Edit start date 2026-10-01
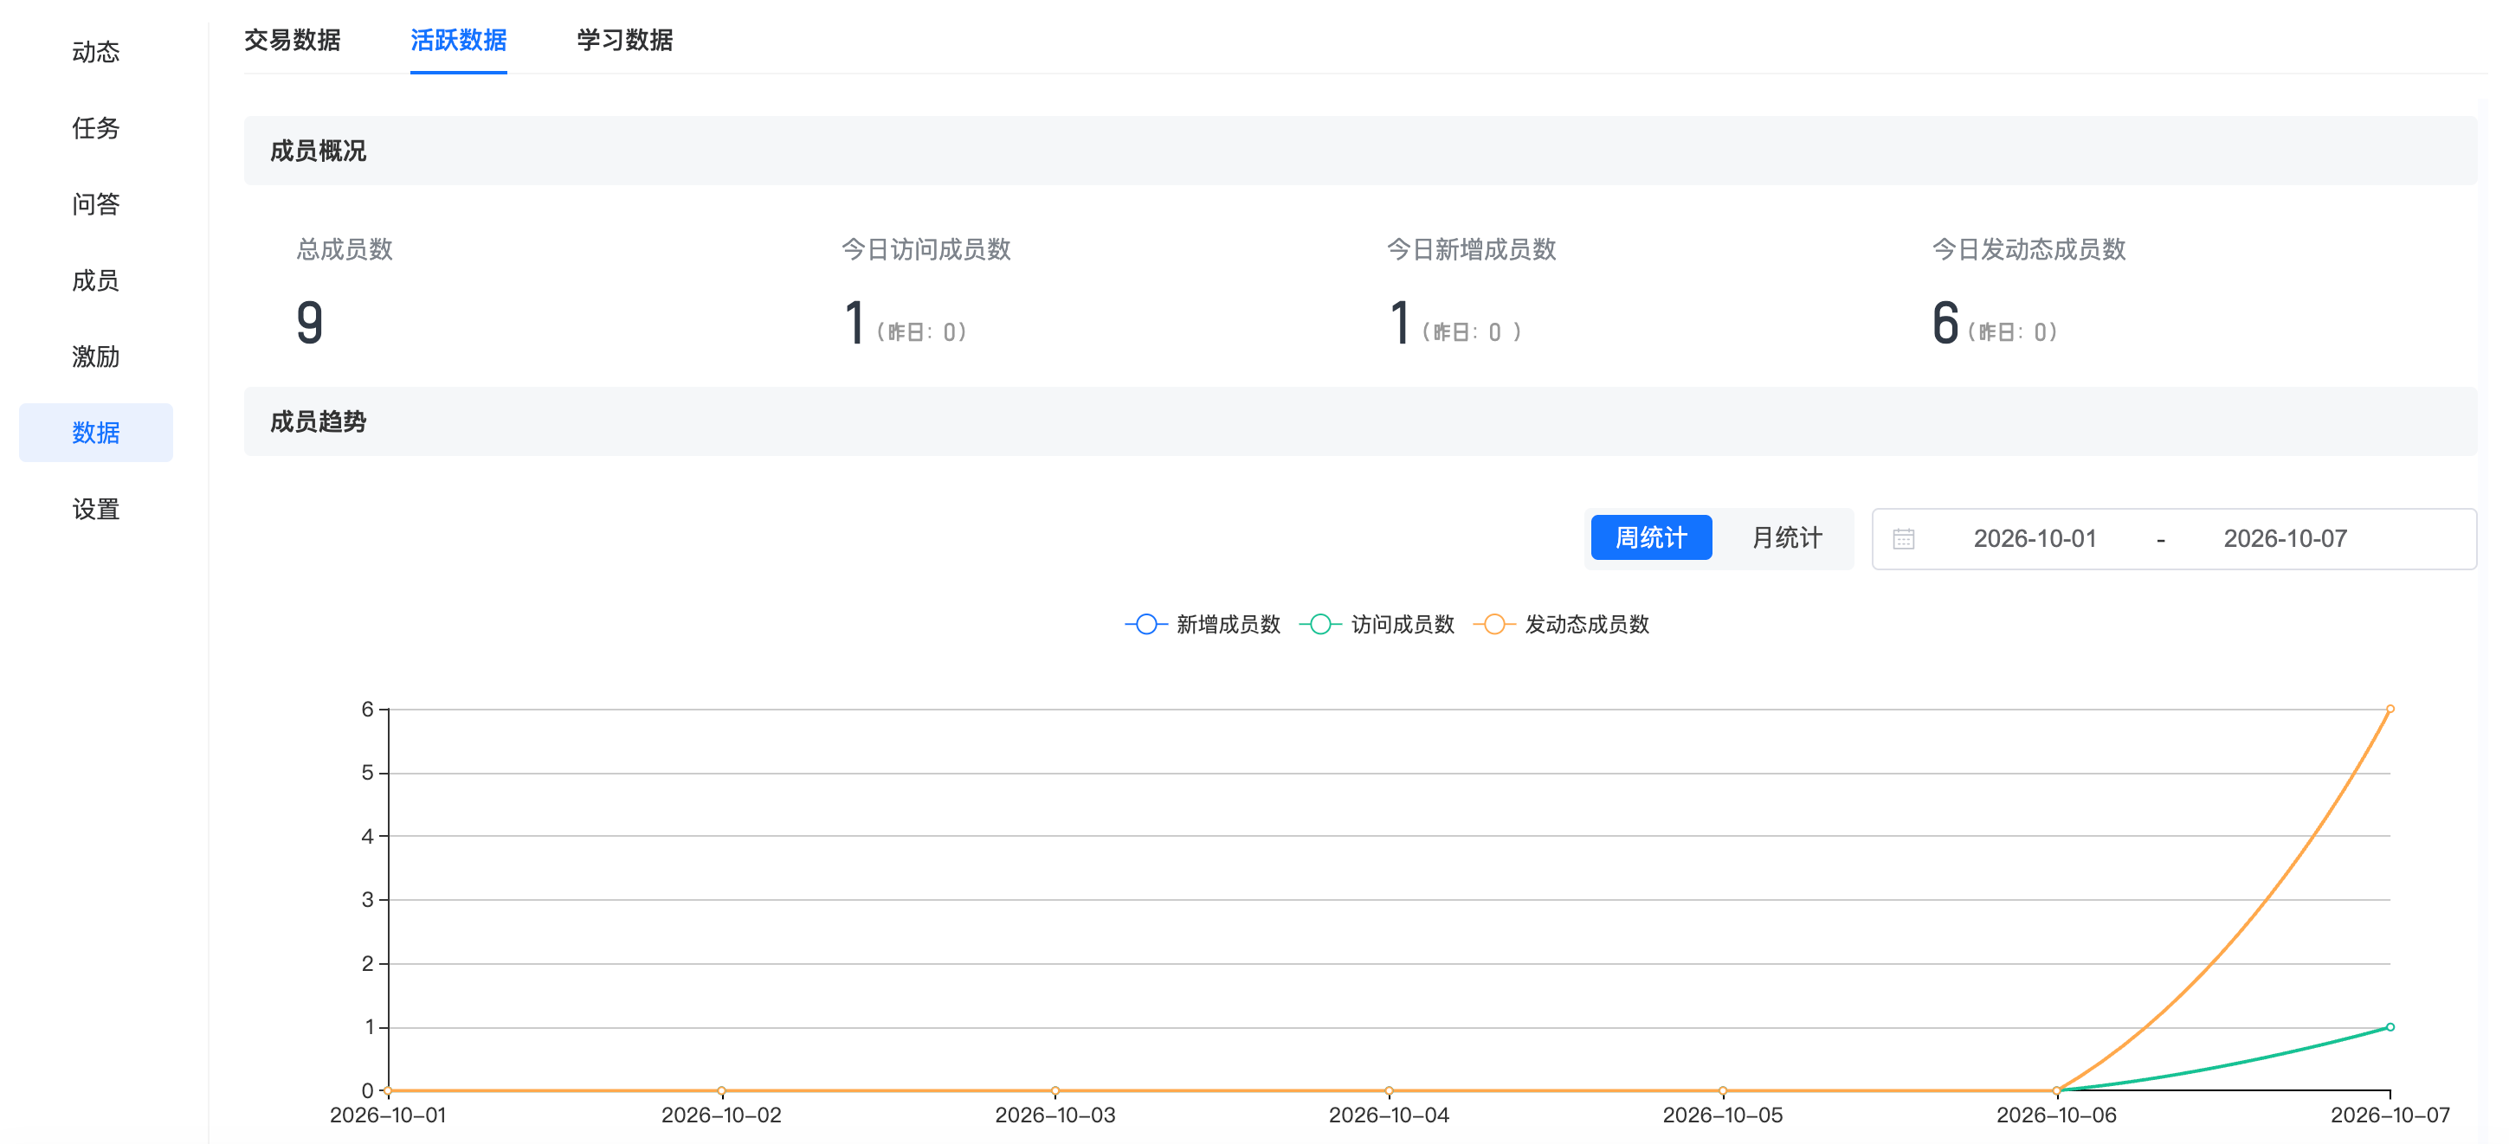2509x1144 pixels. [x=2035, y=538]
